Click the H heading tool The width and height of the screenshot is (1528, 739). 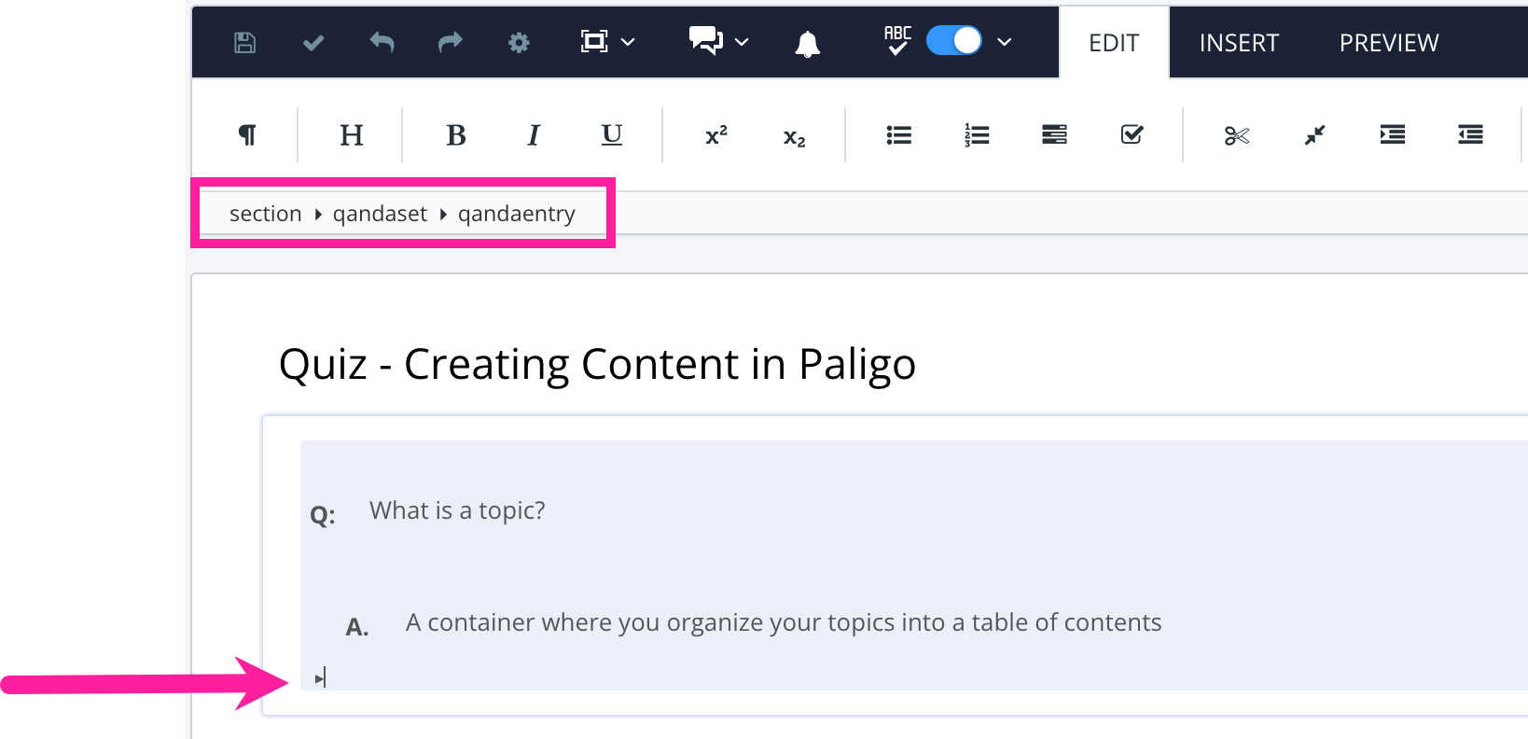(x=352, y=135)
